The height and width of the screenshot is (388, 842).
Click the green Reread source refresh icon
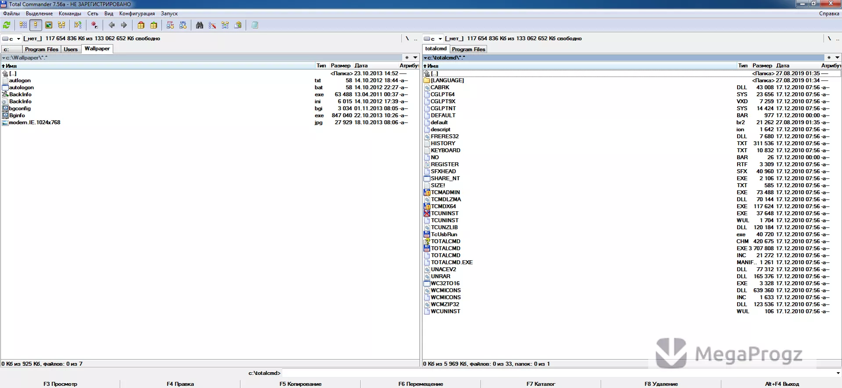[7, 25]
